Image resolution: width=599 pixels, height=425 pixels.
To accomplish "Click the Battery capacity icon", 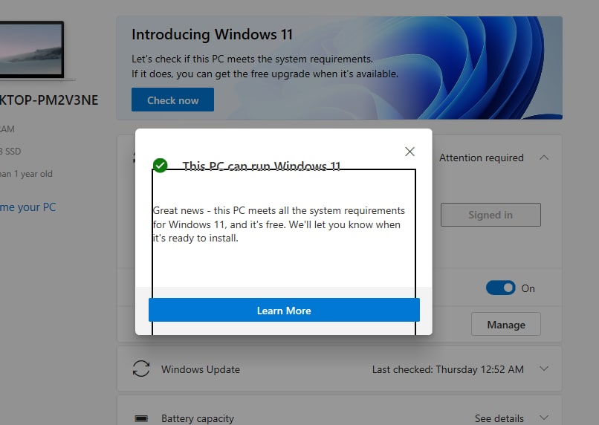I will point(141,418).
